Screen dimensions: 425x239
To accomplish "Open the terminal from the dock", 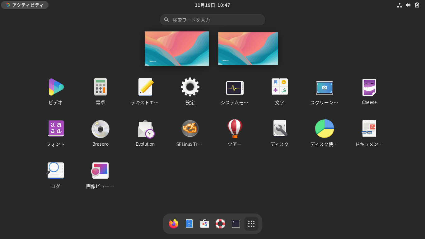I will click(236, 223).
